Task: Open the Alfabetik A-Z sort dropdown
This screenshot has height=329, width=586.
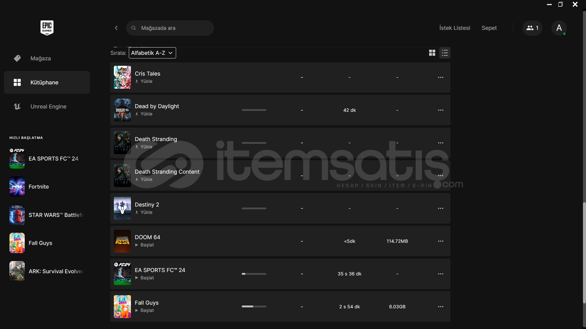Action: 152,53
